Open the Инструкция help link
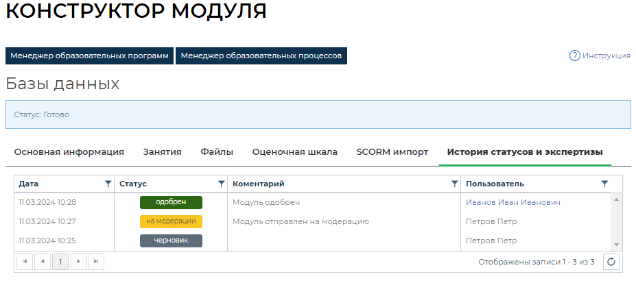This screenshot has height=283, width=636. point(600,56)
